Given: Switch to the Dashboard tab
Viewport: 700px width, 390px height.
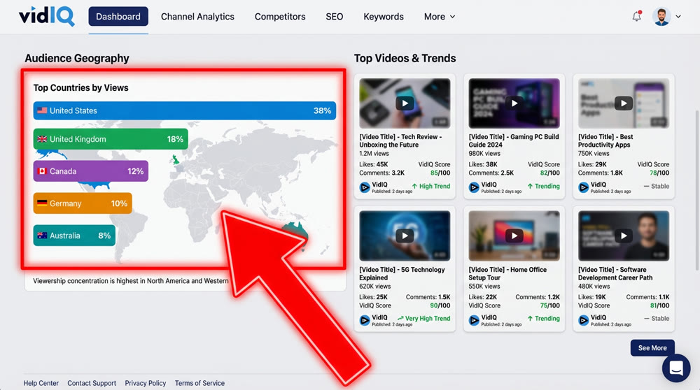Looking at the screenshot, I should pos(118,17).
